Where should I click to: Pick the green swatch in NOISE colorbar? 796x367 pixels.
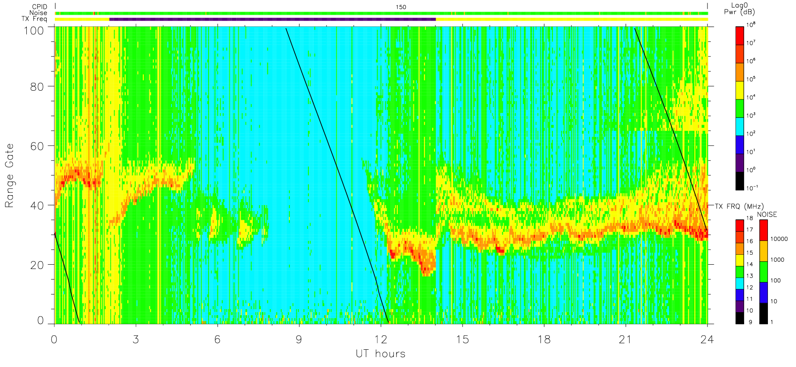(764, 272)
